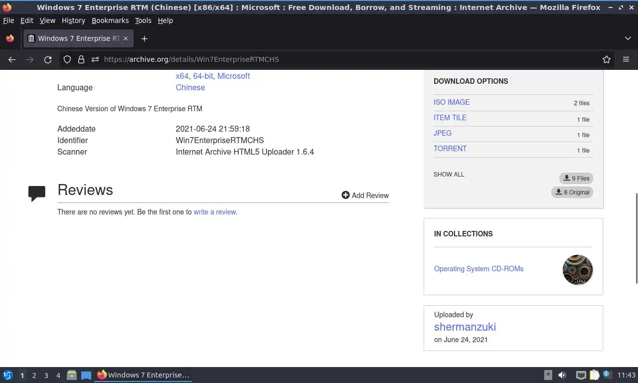The height and width of the screenshot is (383, 638).
Task: Click the Reviews speech bubble icon
Action: pos(37,193)
